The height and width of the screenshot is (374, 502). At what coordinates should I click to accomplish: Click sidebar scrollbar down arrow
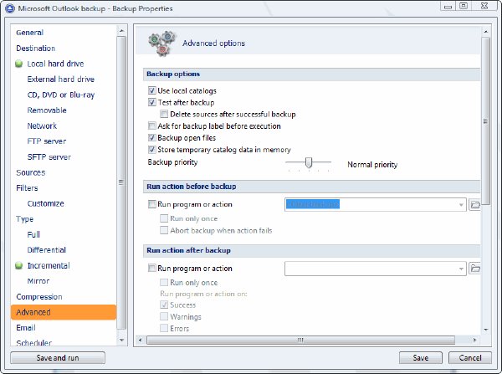click(x=121, y=340)
